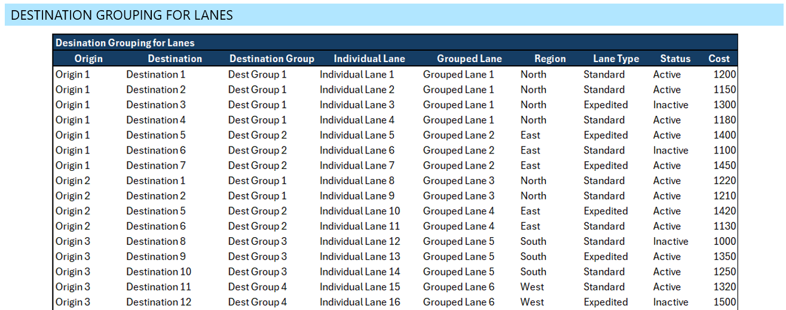
Task: Click Expedited in Individual Lane 13 row
Action: click(605, 256)
